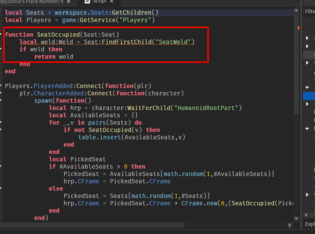Expand the collapsed arrow below the highlighted row
This screenshot has height=234, width=315.
307,104
